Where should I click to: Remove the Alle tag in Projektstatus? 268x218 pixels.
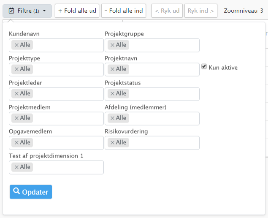coord(112,94)
